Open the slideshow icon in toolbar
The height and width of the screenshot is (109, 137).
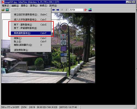7,10
